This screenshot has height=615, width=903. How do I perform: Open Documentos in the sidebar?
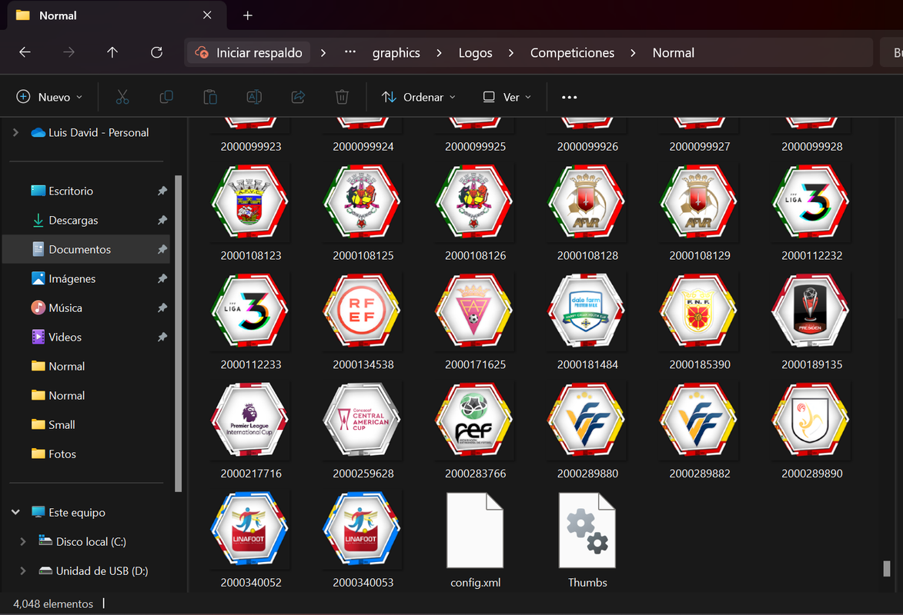pos(86,249)
